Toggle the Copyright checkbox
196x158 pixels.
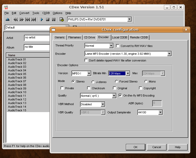pyautogui.click(x=141, y=88)
